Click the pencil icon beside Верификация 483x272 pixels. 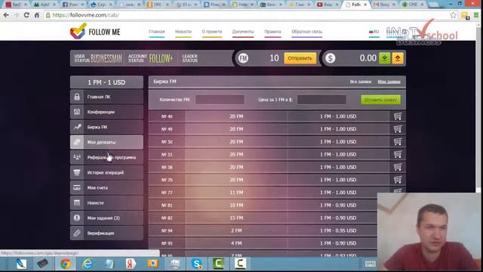coord(77,233)
